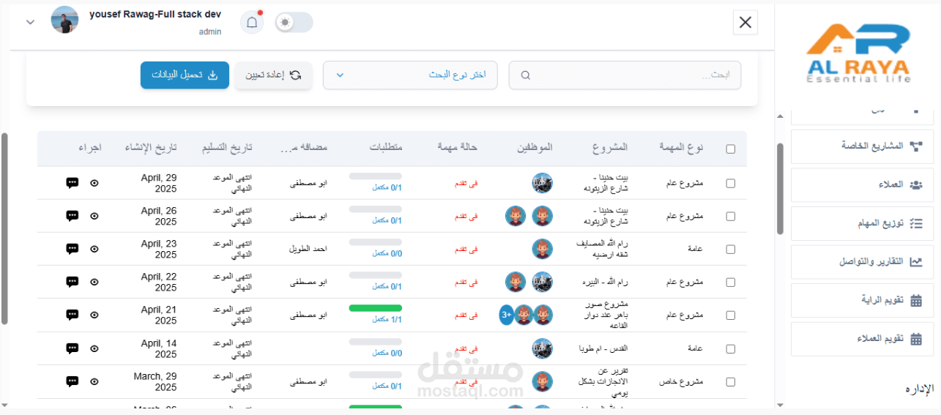This screenshot has width=941, height=415.
Task: Tick checkbox for رام الله - البيره row
Action: click(731, 282)
